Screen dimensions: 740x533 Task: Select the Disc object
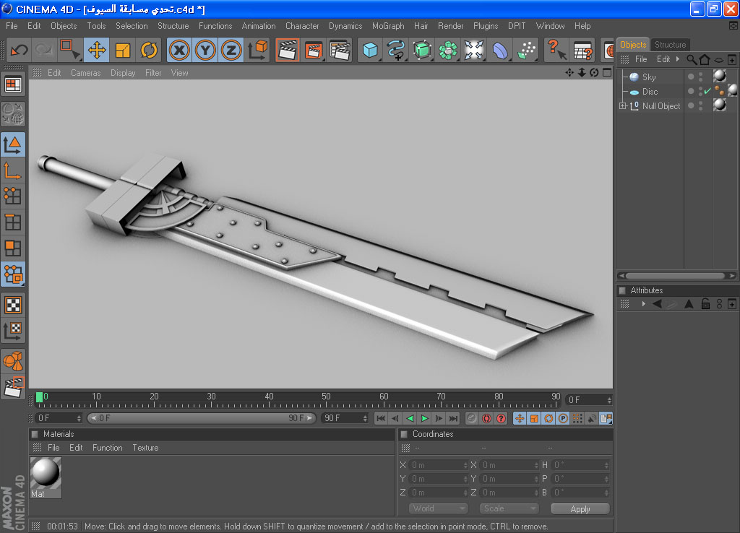[x=650, y=92]
